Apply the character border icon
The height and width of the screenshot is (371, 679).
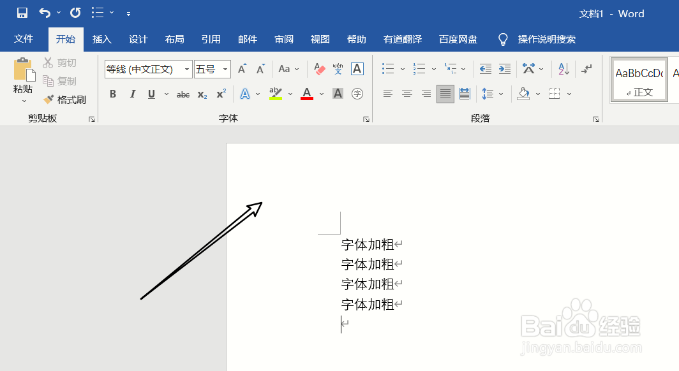click(357, 69)
